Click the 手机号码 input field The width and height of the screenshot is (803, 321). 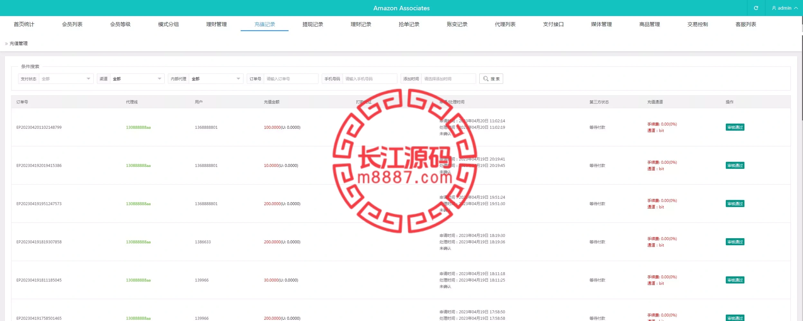370,79
